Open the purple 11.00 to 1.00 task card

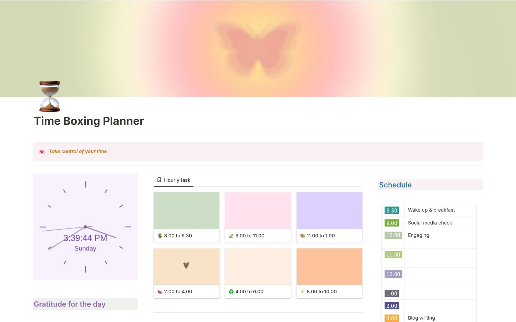(329, 210)
